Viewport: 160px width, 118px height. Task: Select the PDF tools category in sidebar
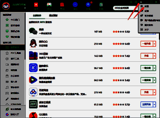13,53
